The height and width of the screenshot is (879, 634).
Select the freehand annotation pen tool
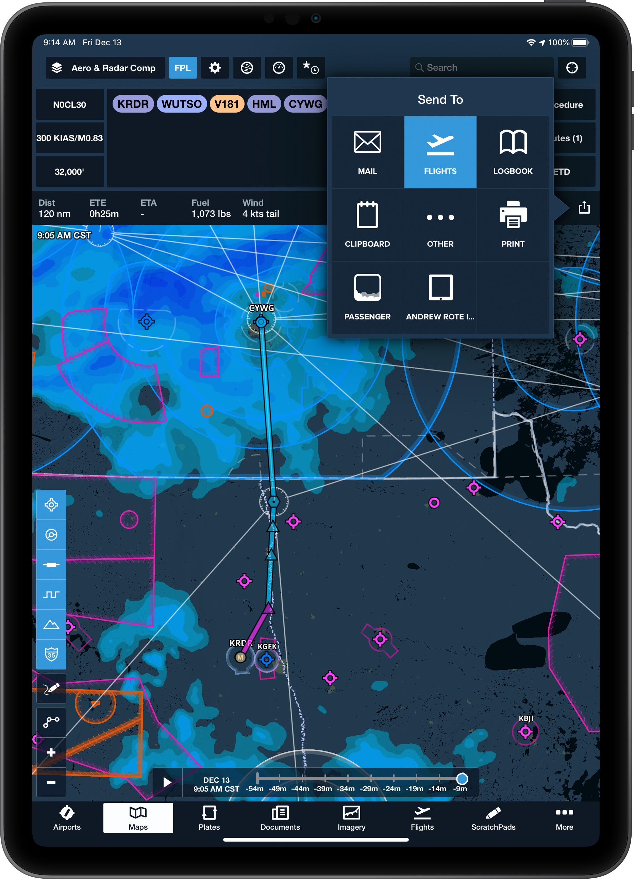point(51,688)
